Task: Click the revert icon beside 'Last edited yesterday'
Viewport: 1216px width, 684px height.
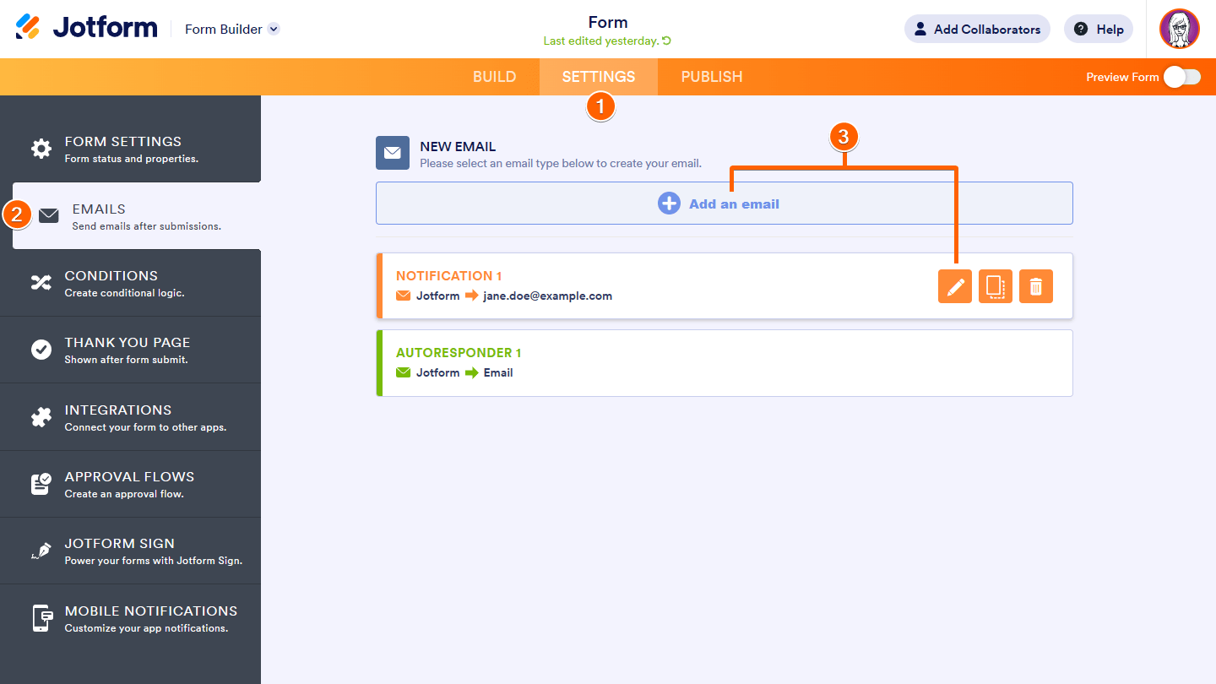Action: (x=666, y=41)
